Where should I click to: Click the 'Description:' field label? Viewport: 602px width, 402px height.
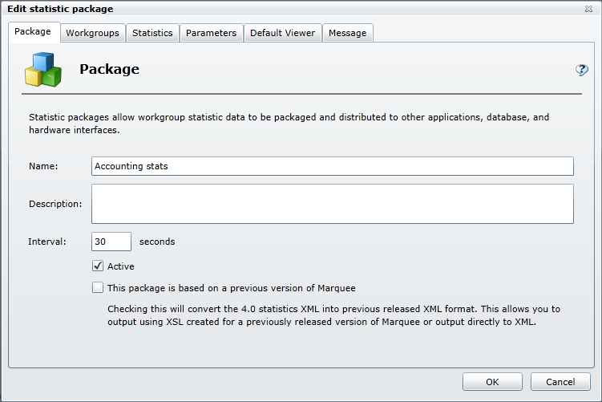click(x=55, y=204)
